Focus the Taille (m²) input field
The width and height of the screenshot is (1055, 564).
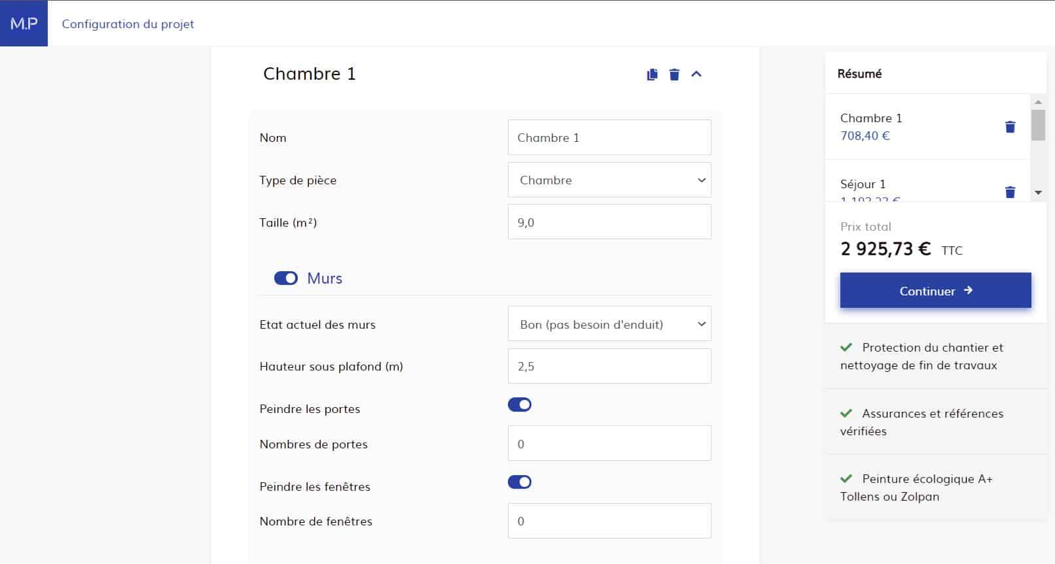click(x=609, y=222)
